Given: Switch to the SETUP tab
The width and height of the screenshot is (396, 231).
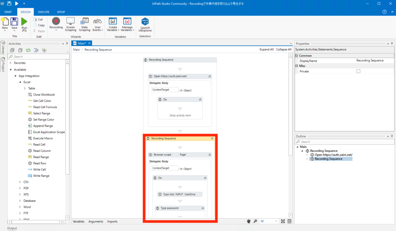Looking at the screenshot, I should click(x=61, y=12).
